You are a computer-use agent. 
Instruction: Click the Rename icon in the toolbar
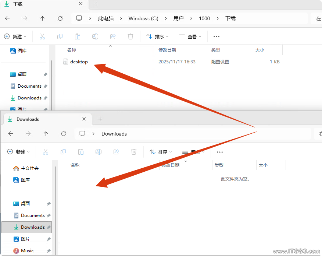pos(95,36)
